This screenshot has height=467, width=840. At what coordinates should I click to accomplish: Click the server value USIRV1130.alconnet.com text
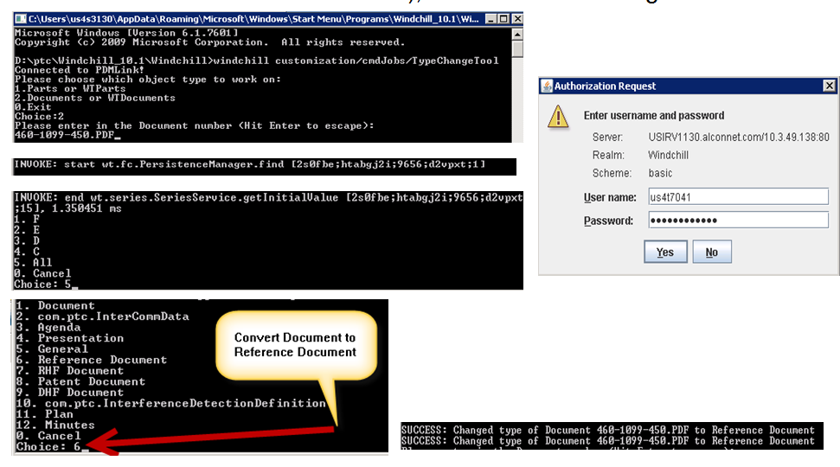tap(739, 138)
